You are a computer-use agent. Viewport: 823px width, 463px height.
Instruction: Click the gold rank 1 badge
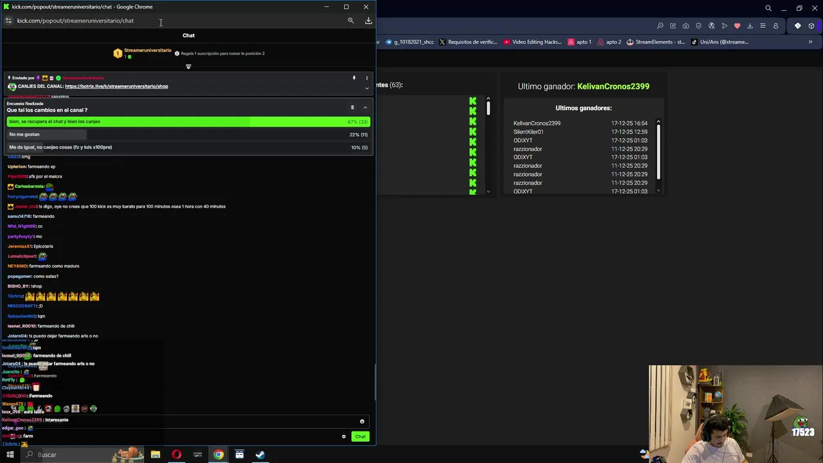(x=118, y=53)
